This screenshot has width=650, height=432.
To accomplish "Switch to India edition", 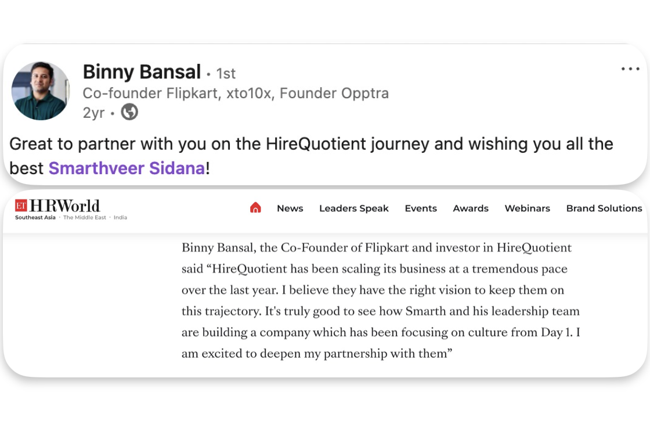I will point(120,218).
